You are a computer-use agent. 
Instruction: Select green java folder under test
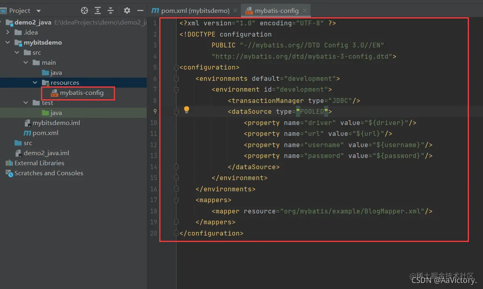[56, 113]
